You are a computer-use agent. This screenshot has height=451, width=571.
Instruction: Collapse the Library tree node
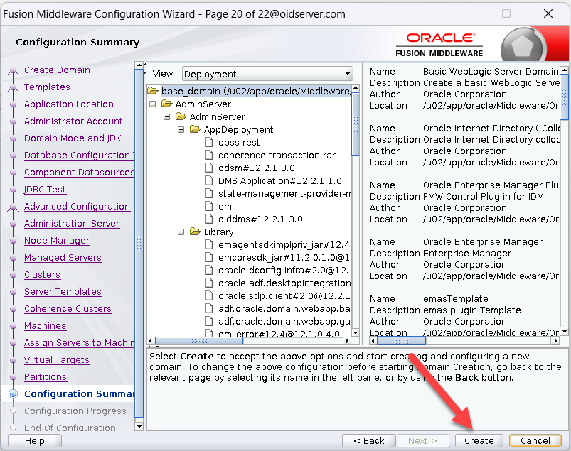[x=181, y=232]
